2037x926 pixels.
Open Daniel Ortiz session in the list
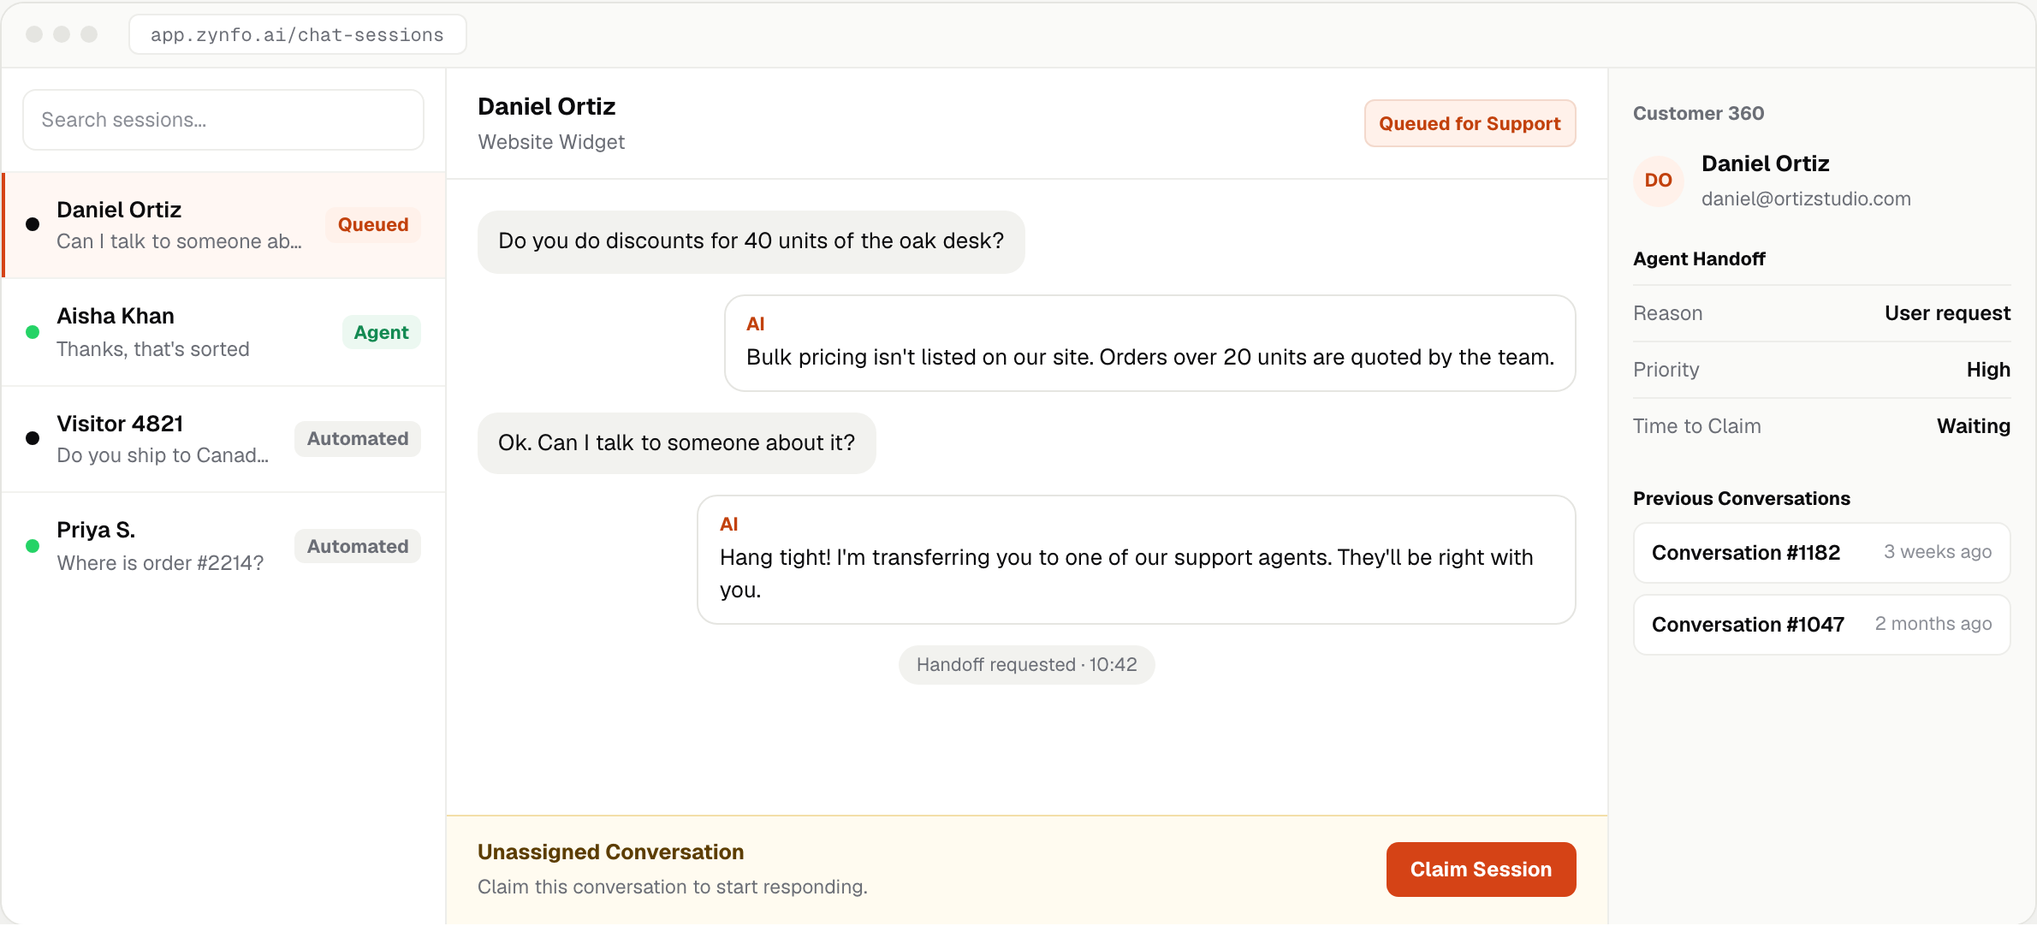coord(224,225)
